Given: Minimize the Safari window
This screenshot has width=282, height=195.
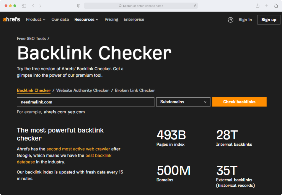Looking at the screenshot, I should tap(10, 6).
